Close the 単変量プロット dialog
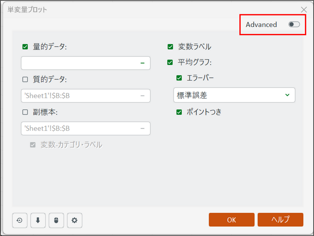The width and height of the screenshot is (314, 236). 304,9
